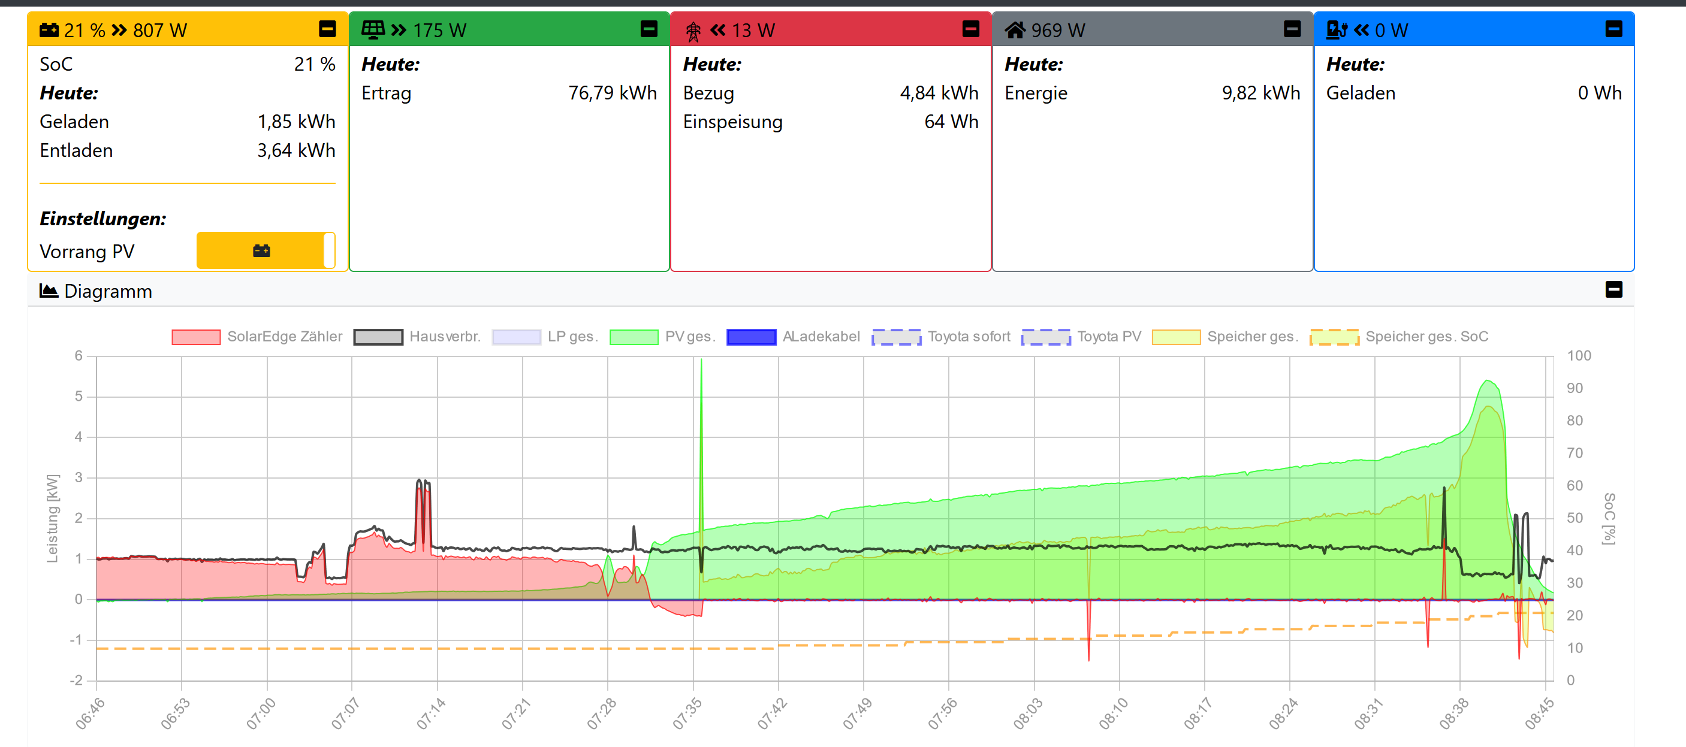Click the solar panel icon in green header
Viewport: 1686px width, 747px height.
tap(373, 29)
